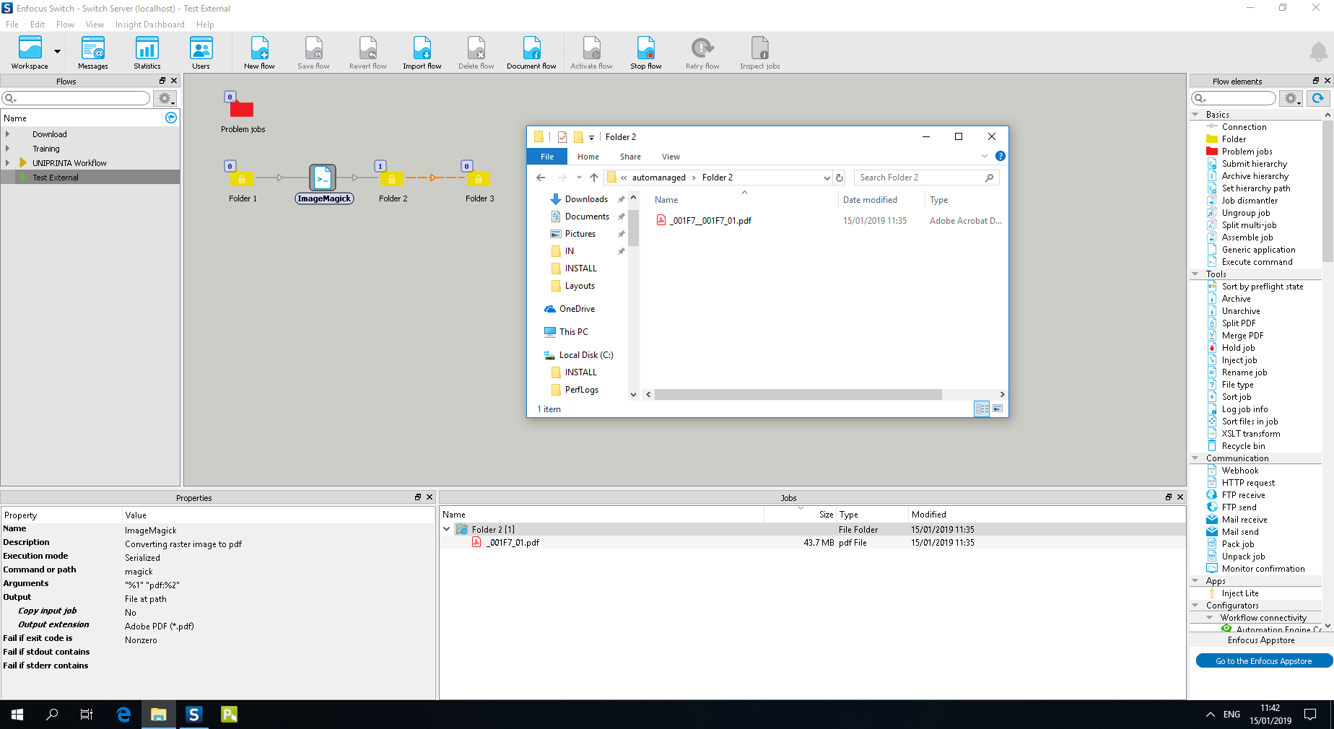
Task: Open Flow elements settings gear
Action: pos(1291,98)
